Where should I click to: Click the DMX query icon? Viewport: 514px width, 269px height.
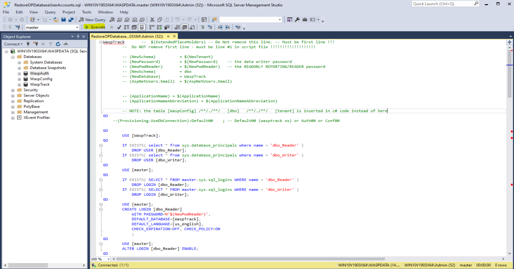pos(127,20)
